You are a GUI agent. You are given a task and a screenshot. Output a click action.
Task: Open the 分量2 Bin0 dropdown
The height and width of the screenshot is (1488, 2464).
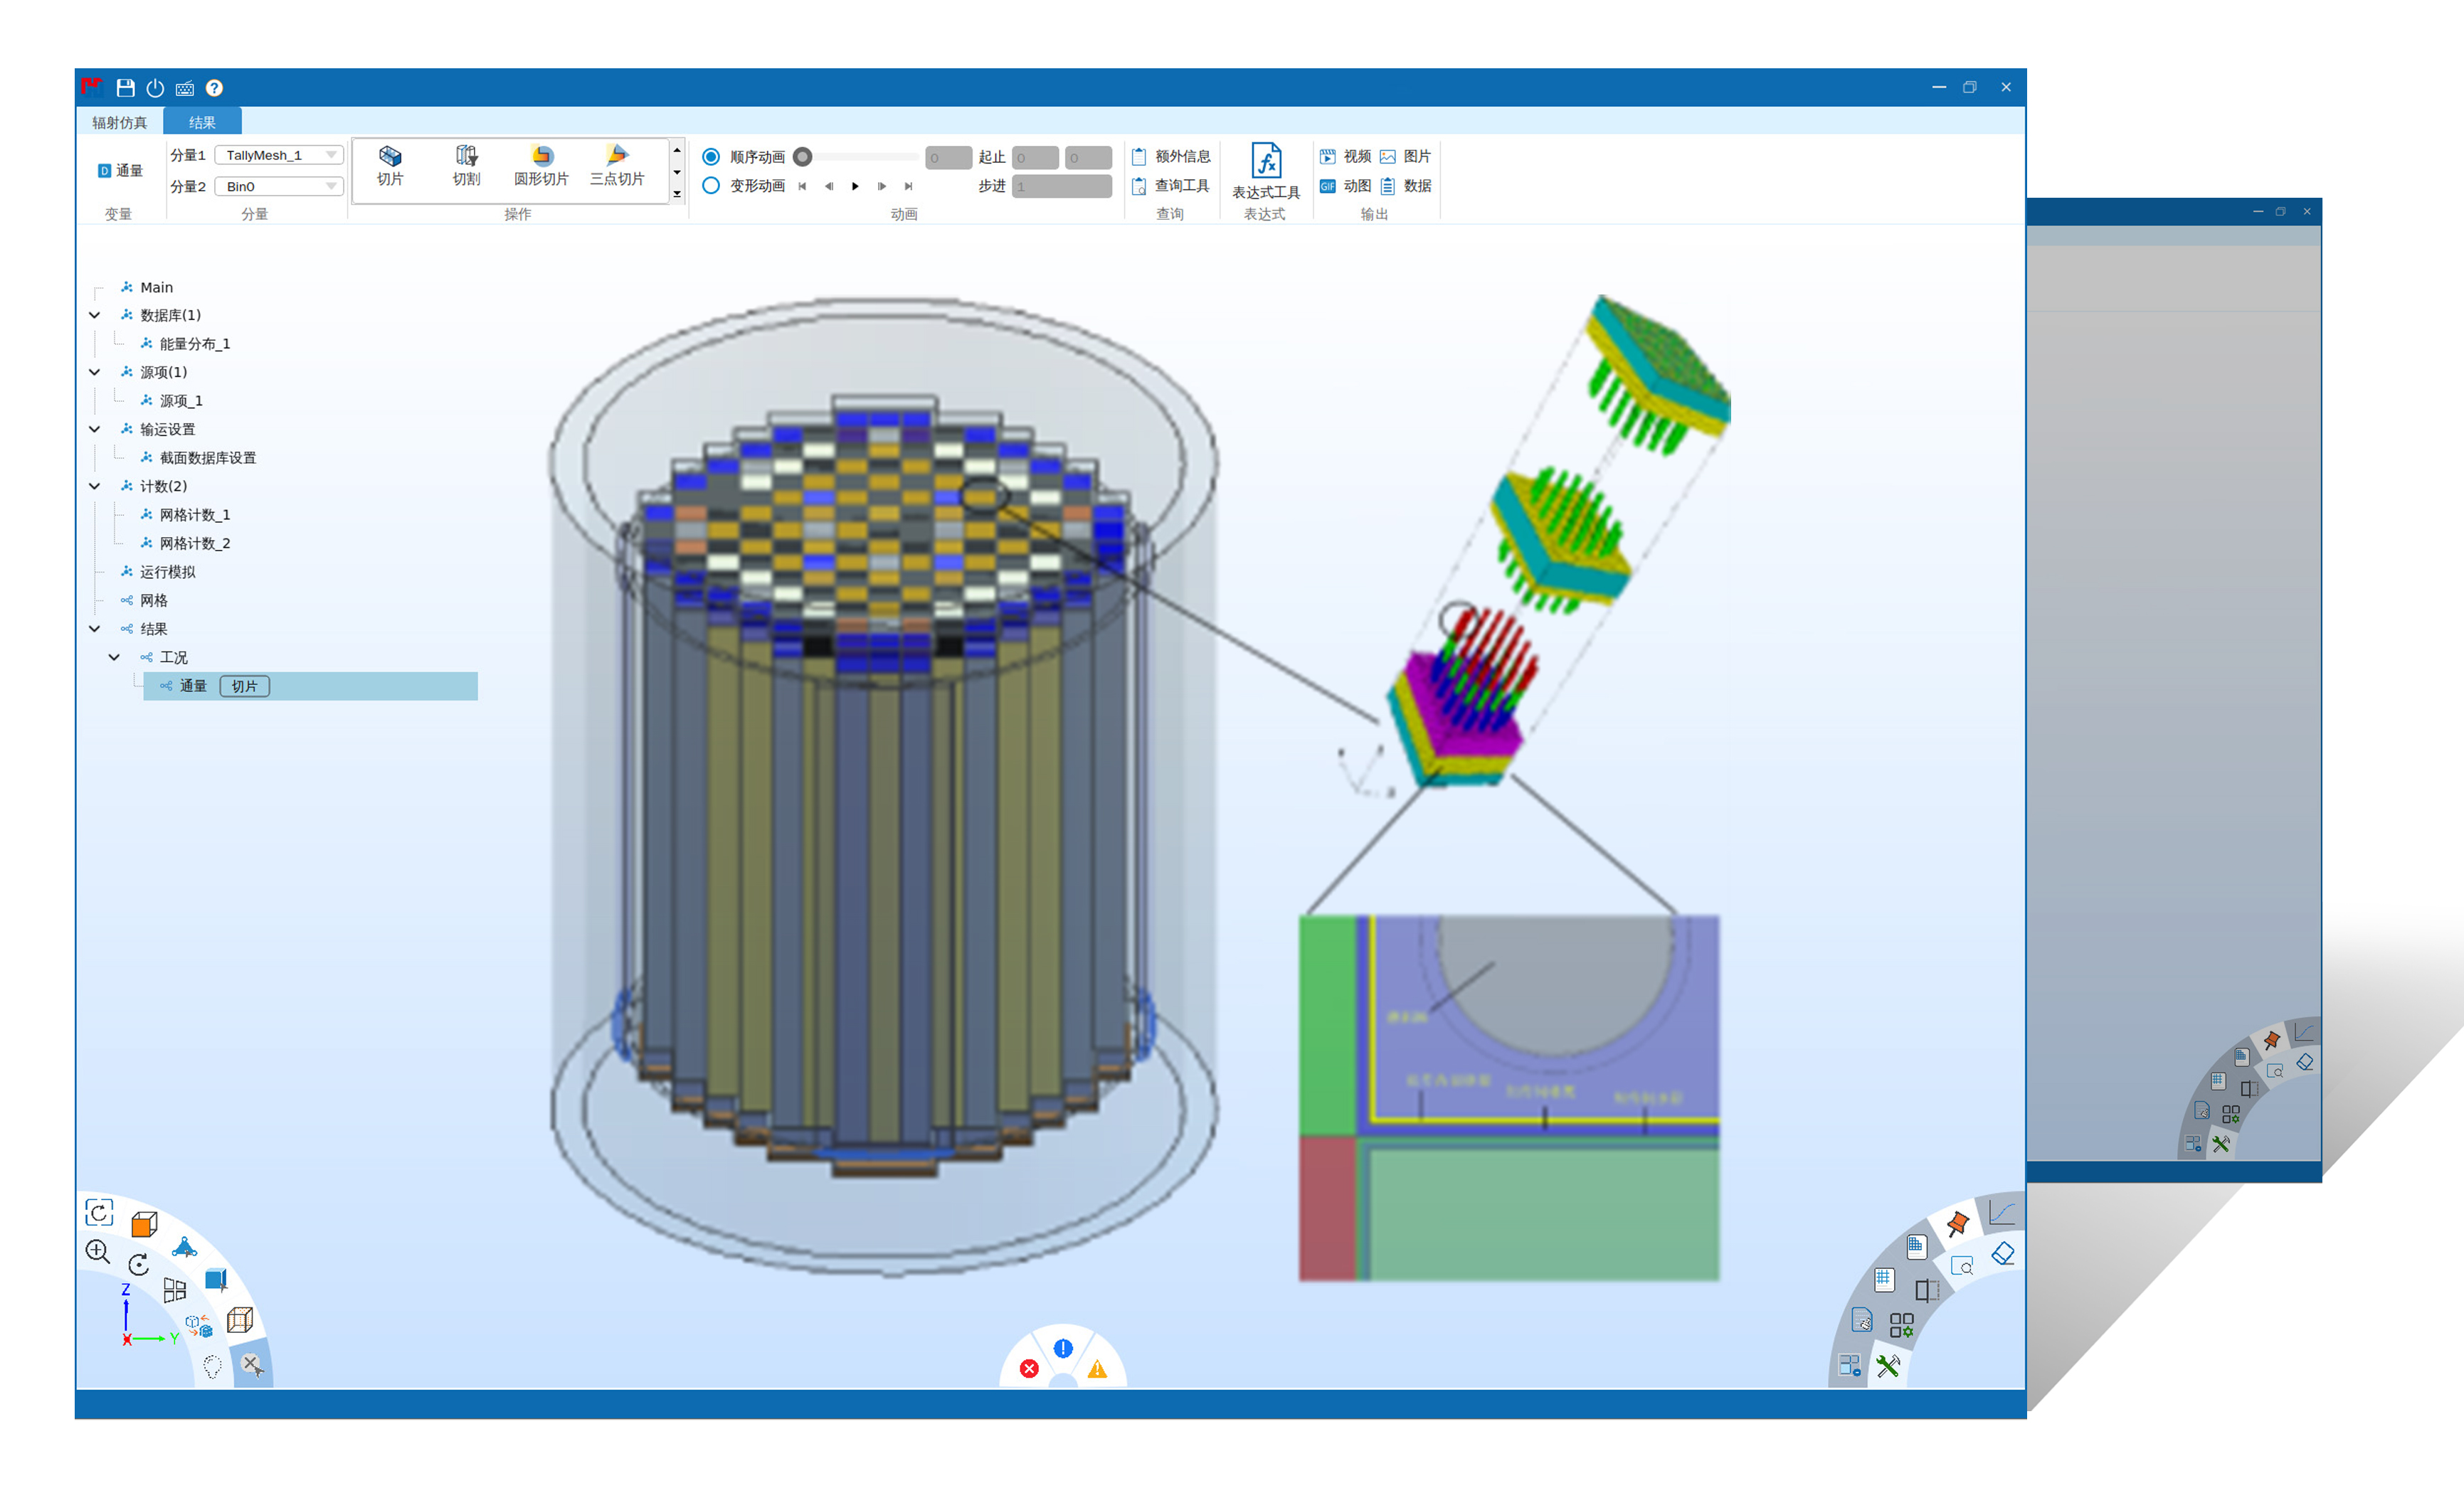click(279, 187)
